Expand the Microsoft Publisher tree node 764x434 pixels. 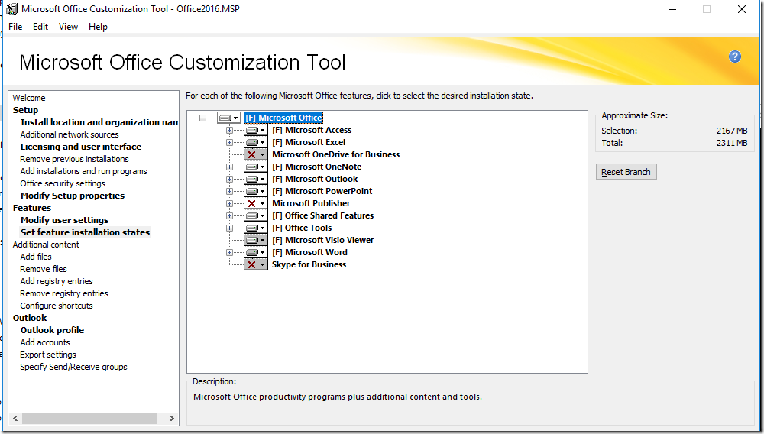(x=229, y=203)
